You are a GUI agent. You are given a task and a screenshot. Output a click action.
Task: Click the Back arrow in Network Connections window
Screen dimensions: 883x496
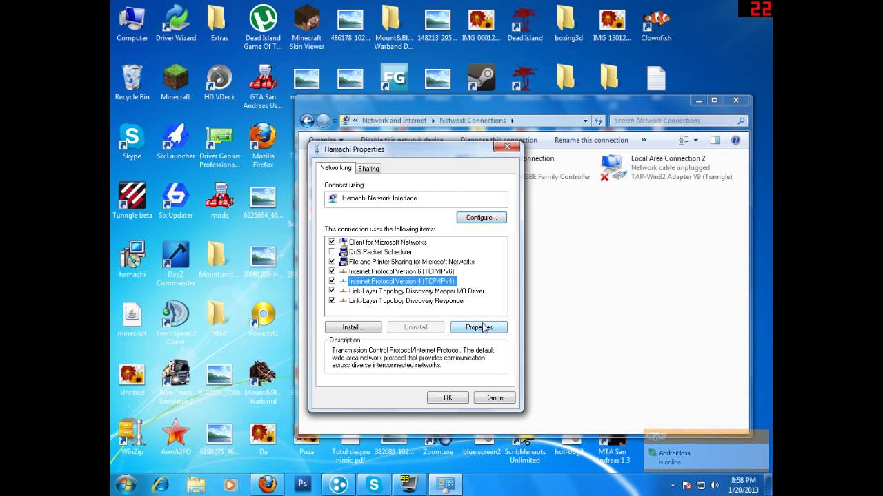(308, 121)
